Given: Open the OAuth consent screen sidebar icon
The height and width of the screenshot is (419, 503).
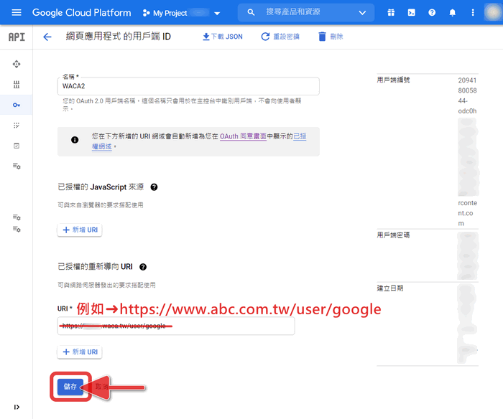Looking at the screenshot, I should pos(17,126).
